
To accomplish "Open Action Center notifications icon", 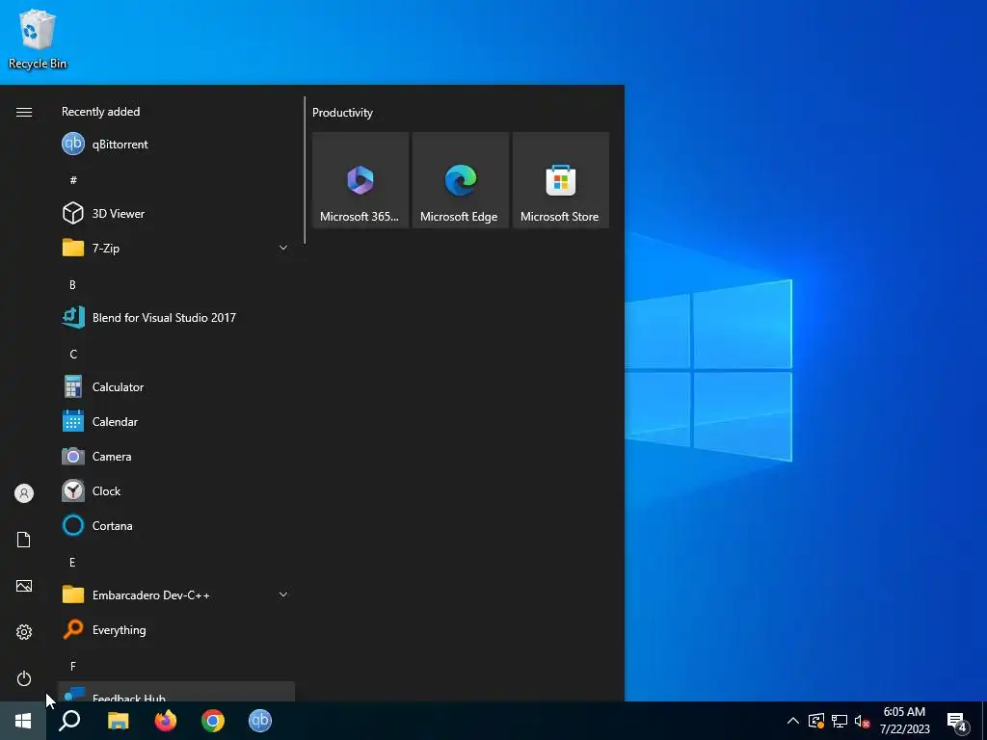I will 957,721.
